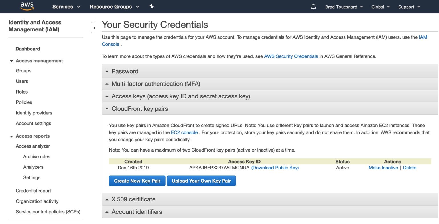Viewport: 439px width, 224px height.
Task: Click Upload Your Own Key Pair button
Action: (201, 181)
